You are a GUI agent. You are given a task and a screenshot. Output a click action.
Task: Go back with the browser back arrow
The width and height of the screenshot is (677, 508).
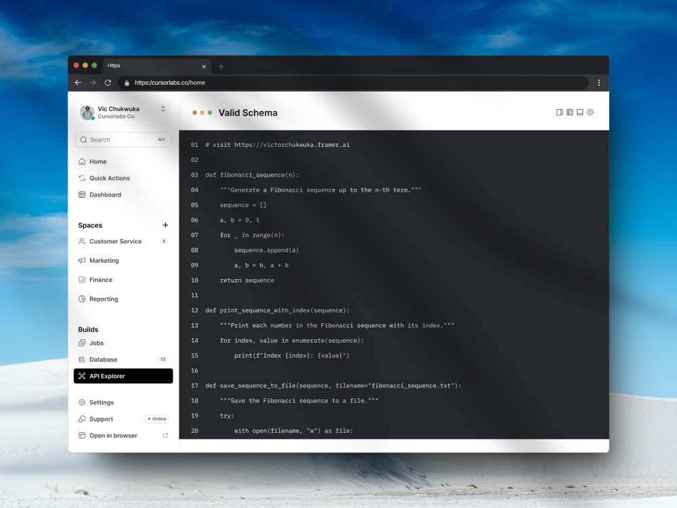click(78, 83)
